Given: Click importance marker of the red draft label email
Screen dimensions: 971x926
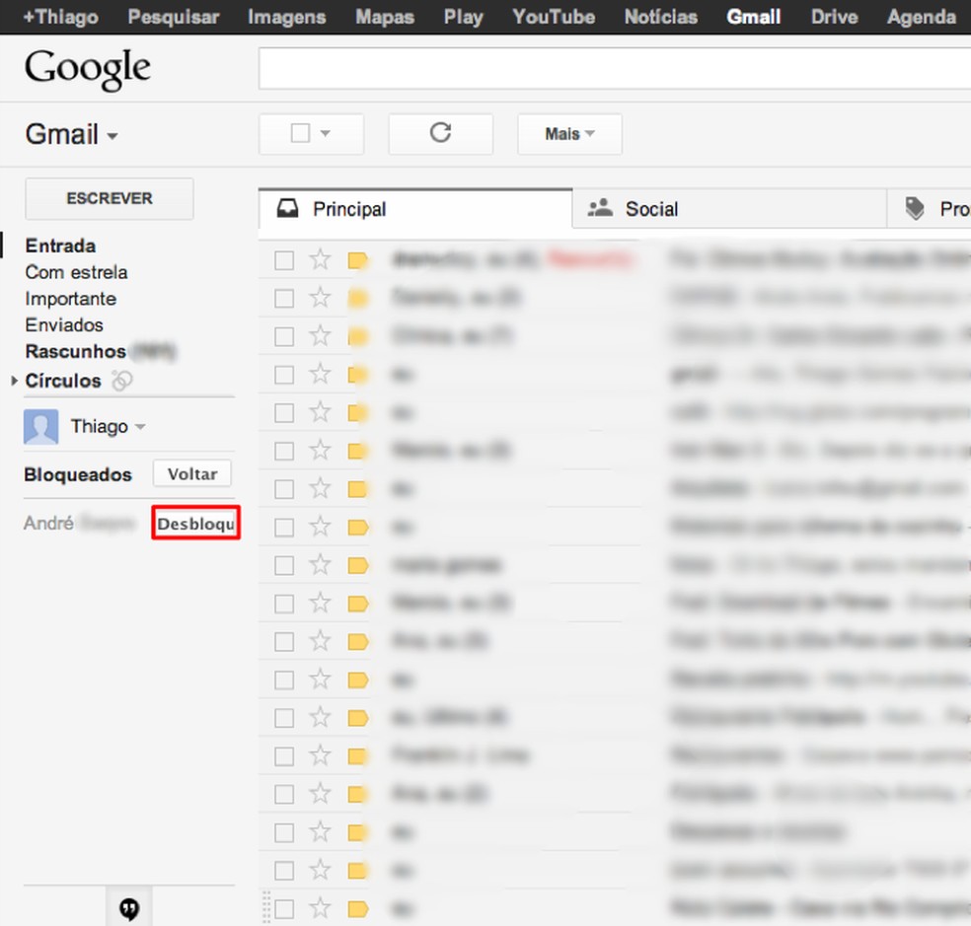Looking at the screenshot, I should coord(358,260).
